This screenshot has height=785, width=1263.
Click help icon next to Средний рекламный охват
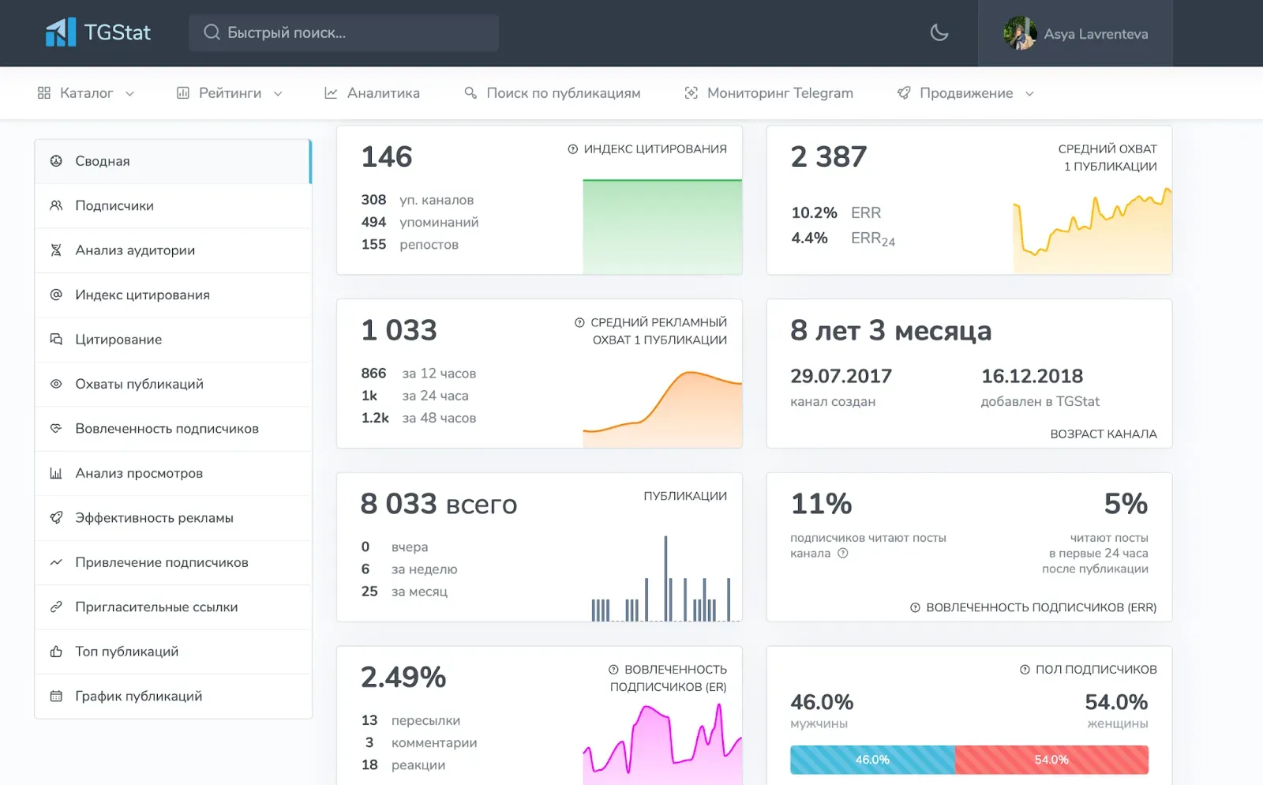[x=579, y=322]
